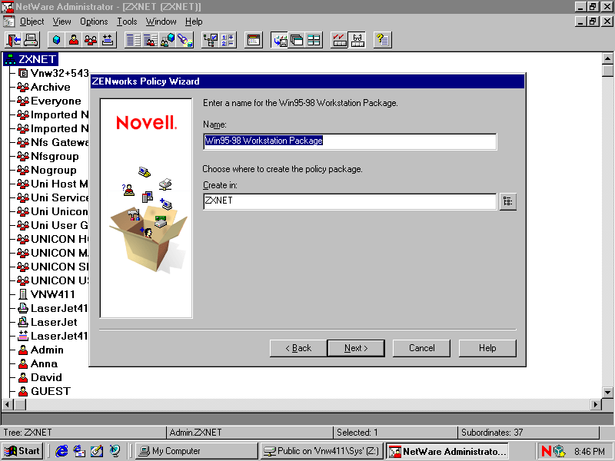Click the Create Object cube icon
Viewport: 615px width, 461px height.
tap(56, 40)
